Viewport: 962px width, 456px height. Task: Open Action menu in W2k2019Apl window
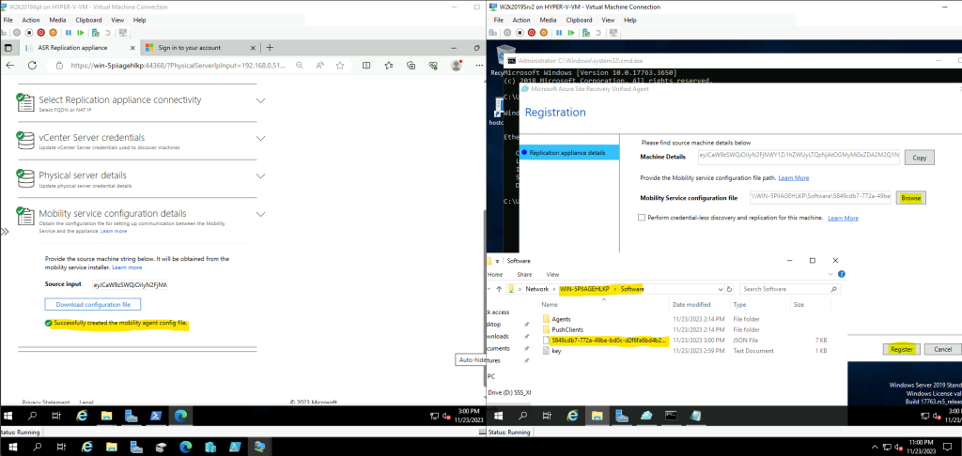[31, 21]
